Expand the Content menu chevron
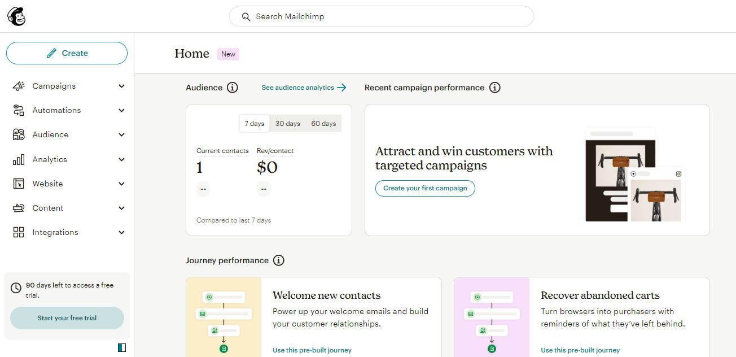 (121, 208)
